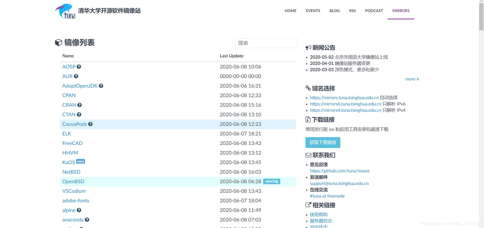Viewport: 484px width, 228px height.
Task: Open news item 深色模式、更多和更少
Action: click(x=357, y=70)
